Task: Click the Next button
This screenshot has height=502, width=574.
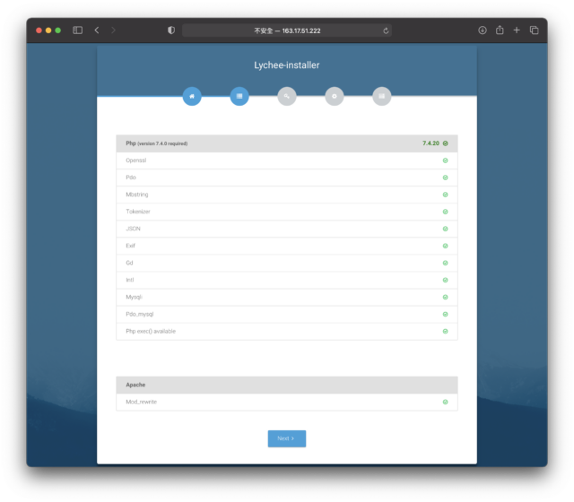Action: click(x=287, y=438)
